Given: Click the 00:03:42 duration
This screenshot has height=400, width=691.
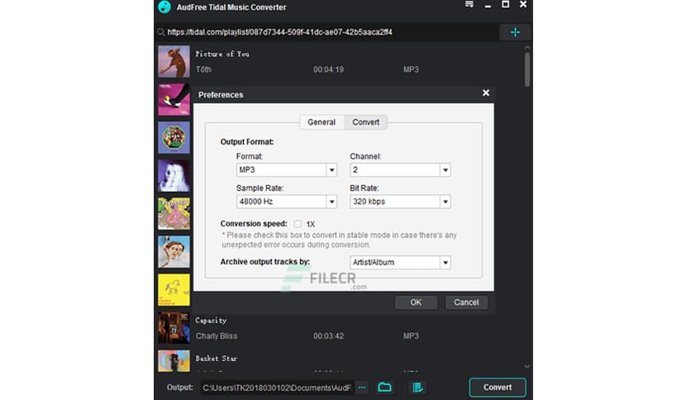Looking at the screenshot, I should click(x=328, y=336).
